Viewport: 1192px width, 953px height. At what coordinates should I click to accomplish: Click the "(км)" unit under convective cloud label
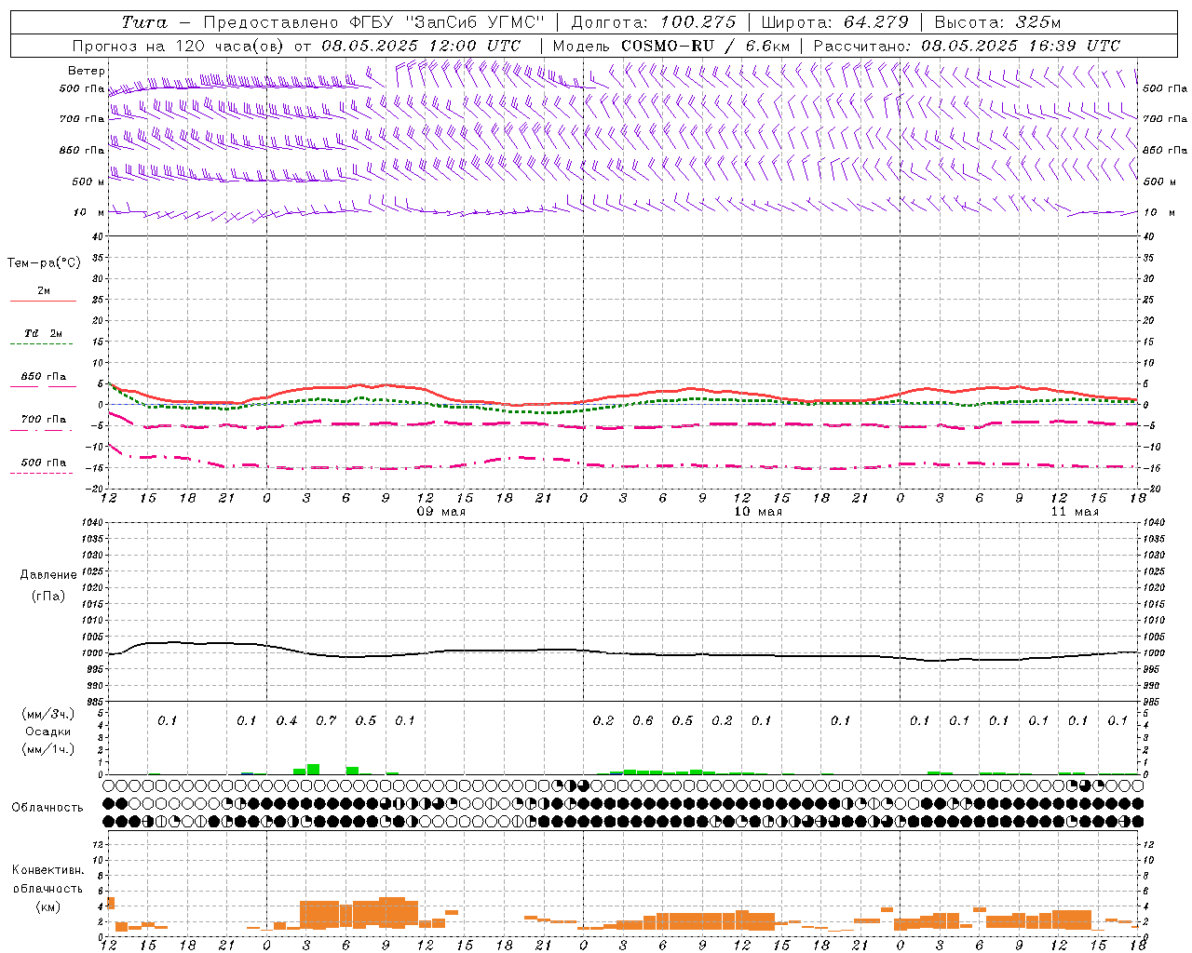tap(47, 906)
